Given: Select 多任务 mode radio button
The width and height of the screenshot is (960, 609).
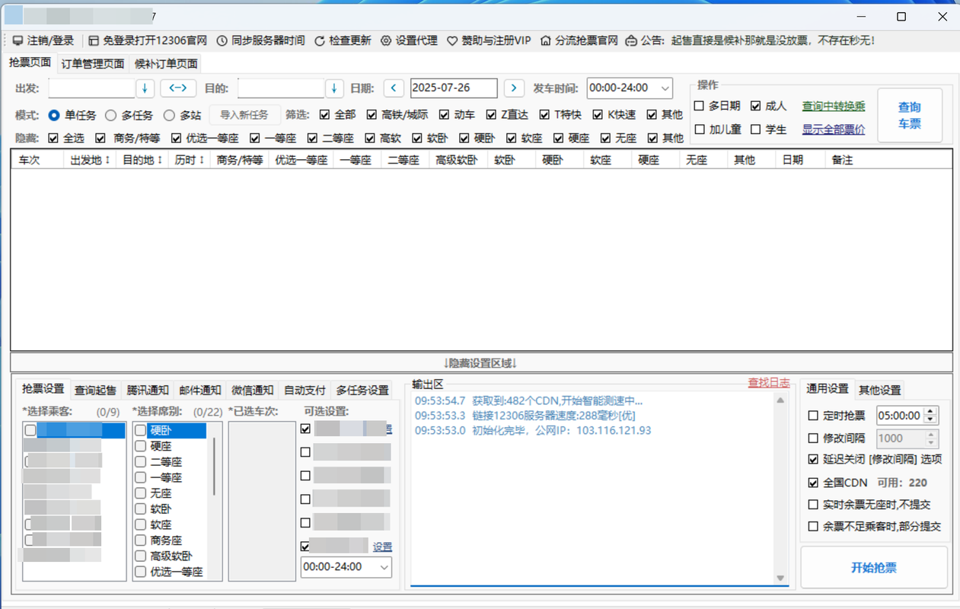Looking at the screenshot, I should [111, 115].
